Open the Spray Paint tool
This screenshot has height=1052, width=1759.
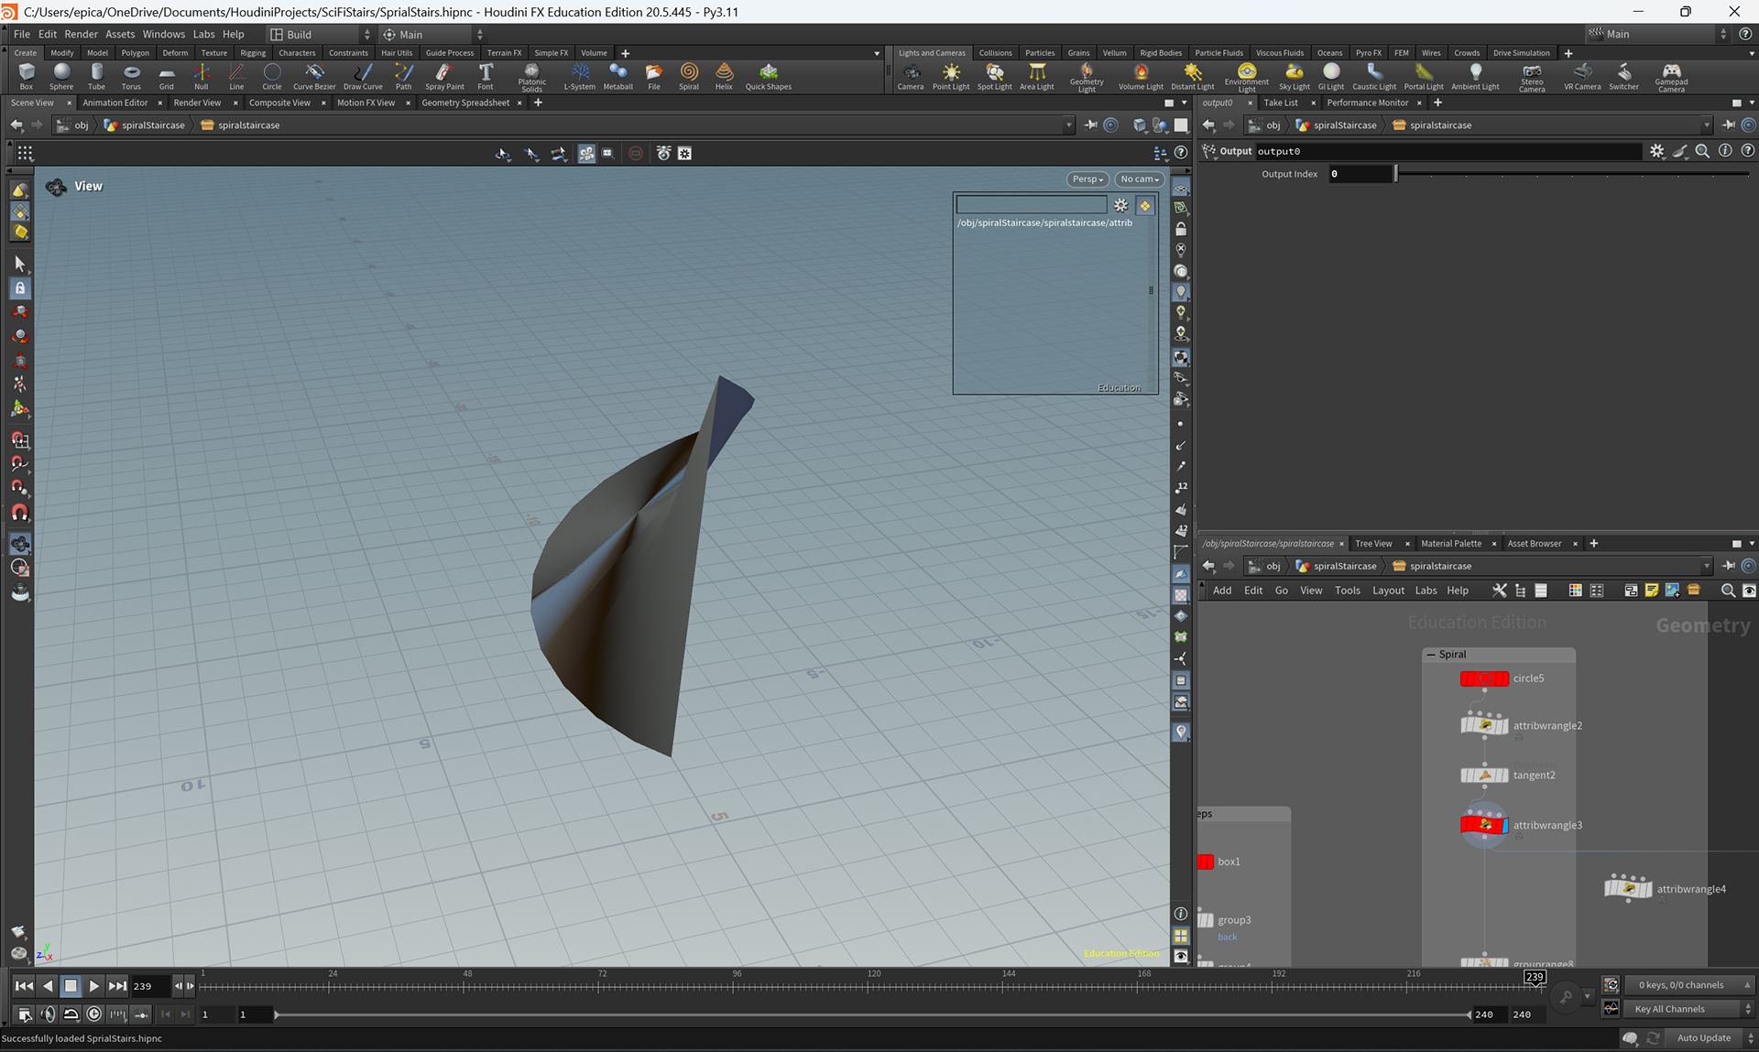[444, 76]
